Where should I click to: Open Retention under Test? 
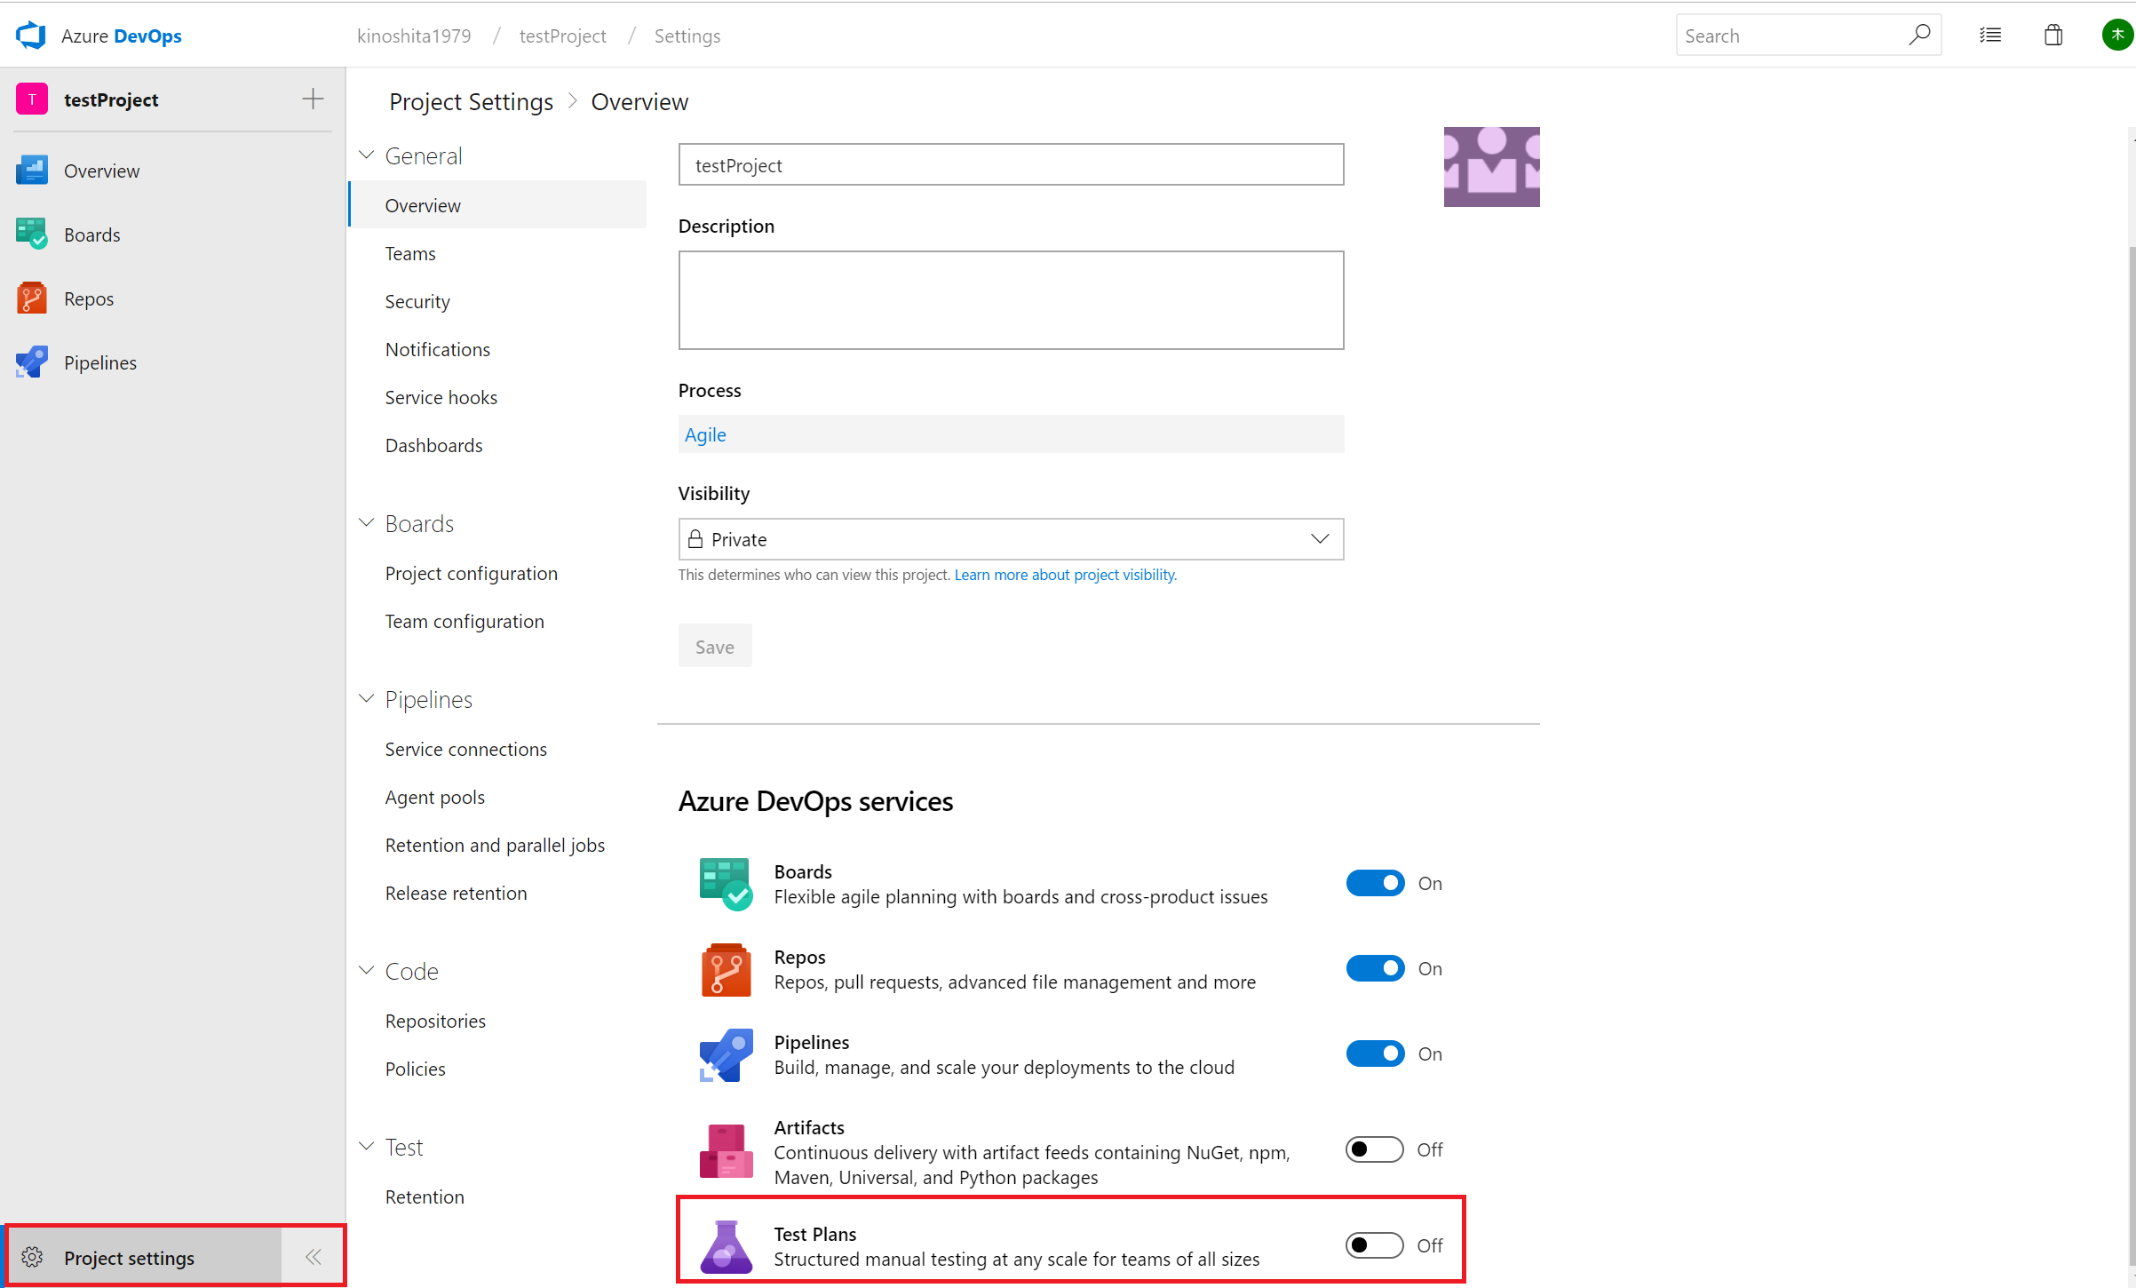point(425,1197)
